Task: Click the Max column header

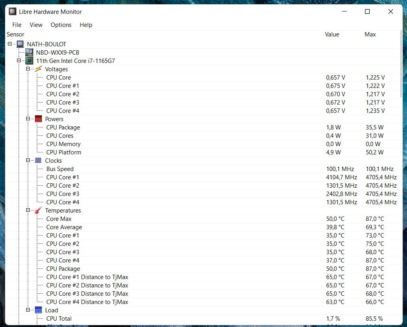Action: pyautogui.click(x=370, y=34)
